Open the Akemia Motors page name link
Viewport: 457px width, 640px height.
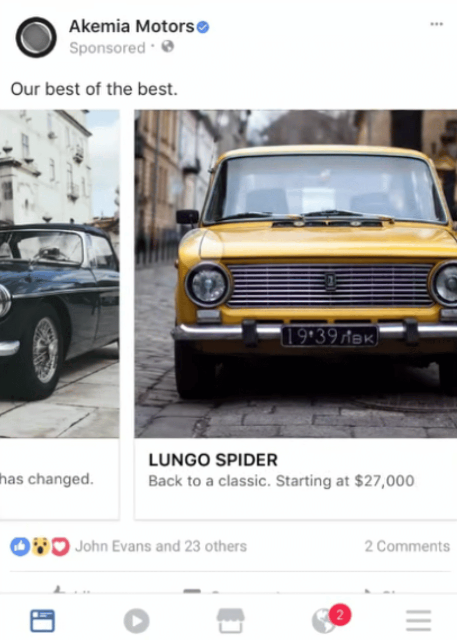[x=132, y=26]
